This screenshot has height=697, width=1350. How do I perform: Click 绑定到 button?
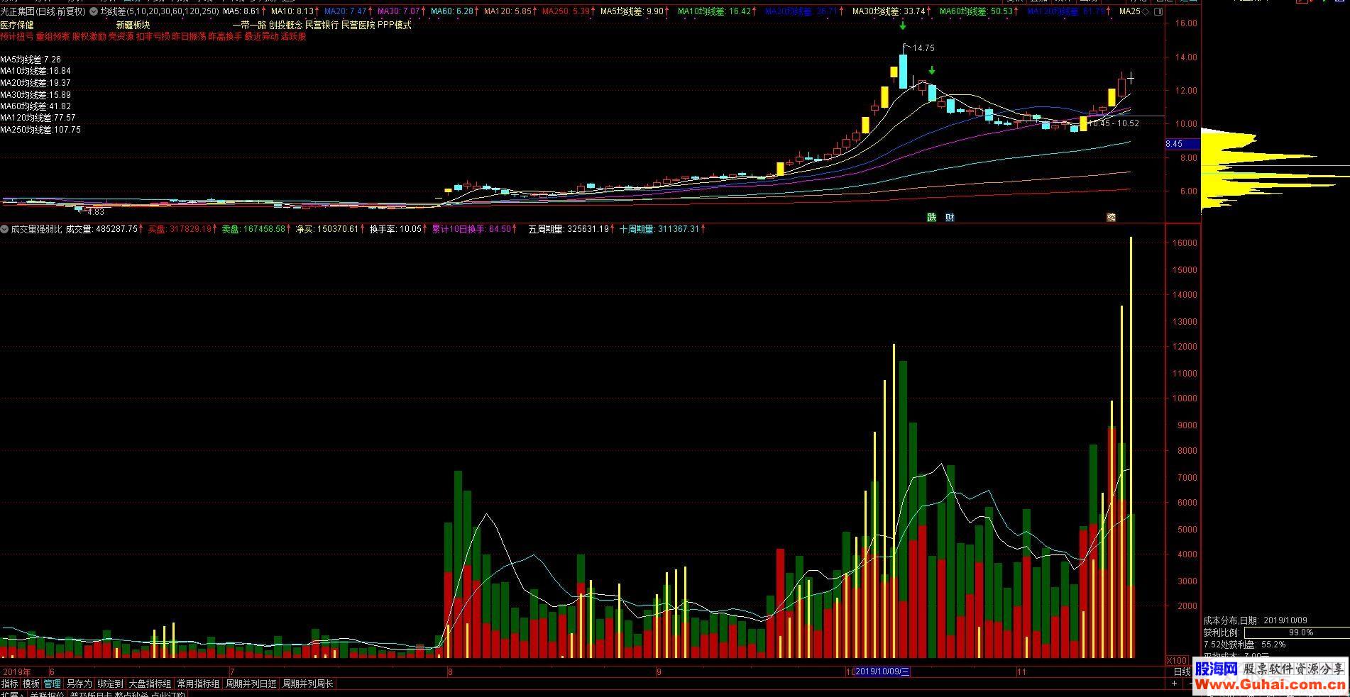click(x=110, y=684)
